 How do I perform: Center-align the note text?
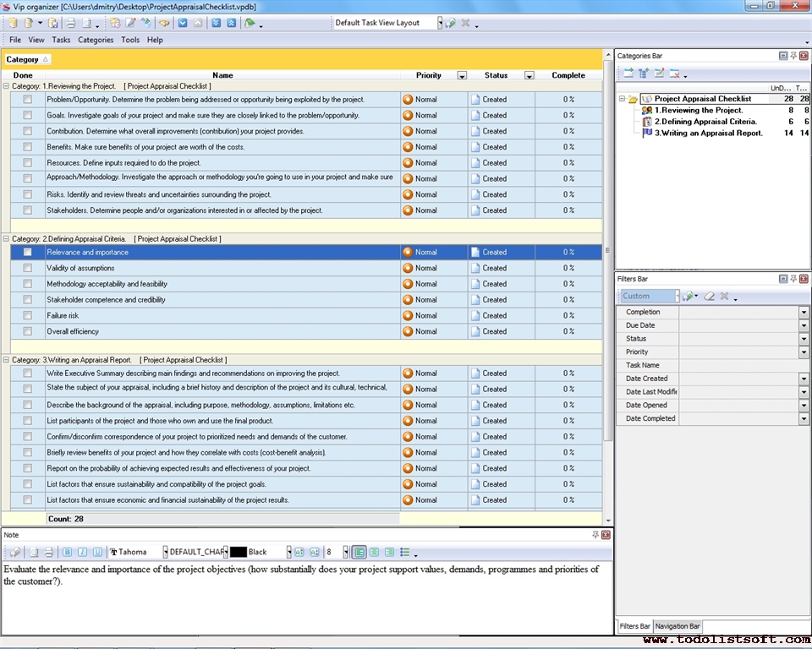(374, 552)
